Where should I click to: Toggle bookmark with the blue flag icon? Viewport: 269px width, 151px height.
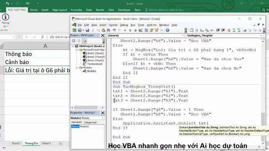pyautogui.click(x=245, y=30)
